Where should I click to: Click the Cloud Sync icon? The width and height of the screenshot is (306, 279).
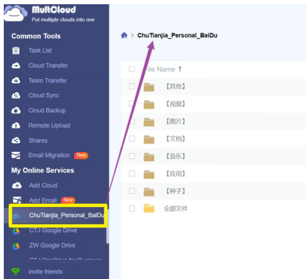tap(16, 95)
